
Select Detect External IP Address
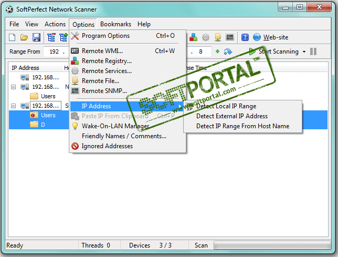[x=242, y=116]
